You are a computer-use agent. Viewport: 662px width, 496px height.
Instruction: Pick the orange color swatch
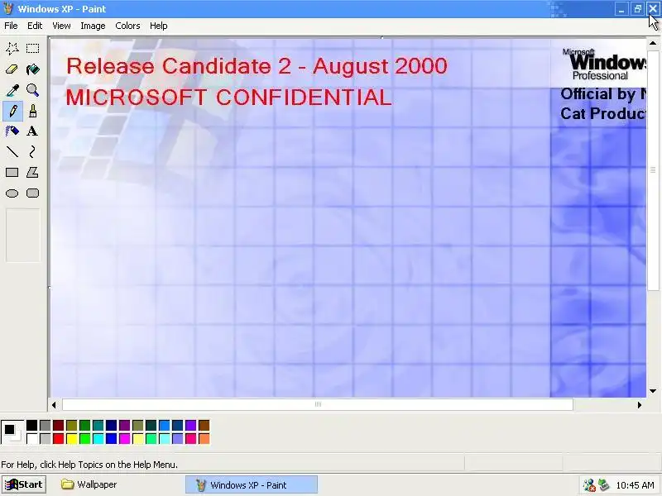(204, 439)
